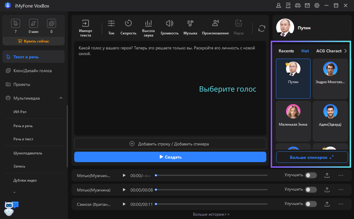Open the Больше истории>> link

pyautogui.click(x=211, y=214)
